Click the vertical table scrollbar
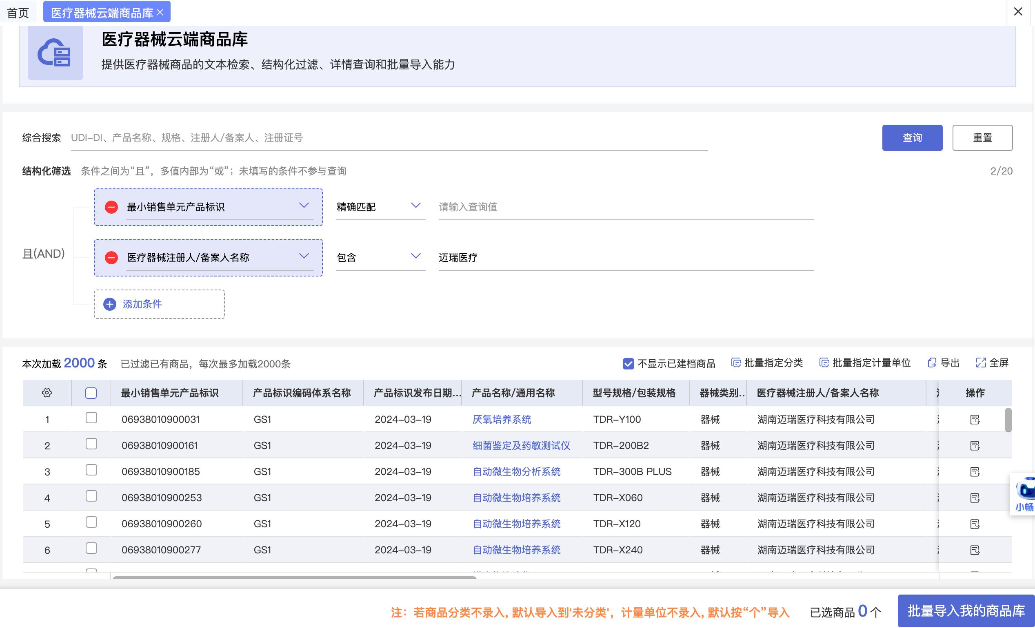1035x628 pixels. 1008,420
